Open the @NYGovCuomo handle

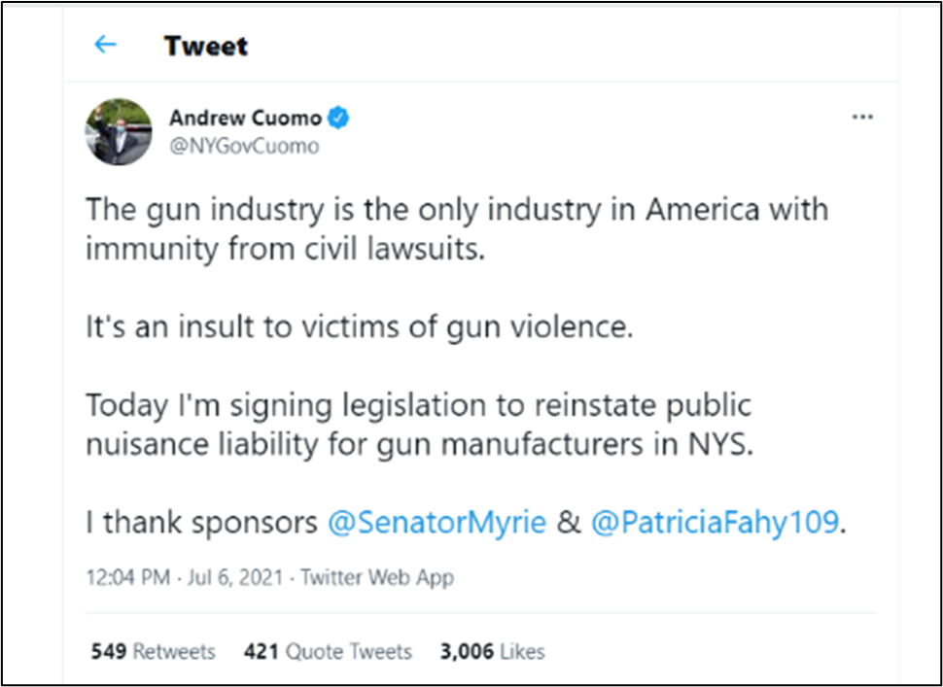pos(244,147)
